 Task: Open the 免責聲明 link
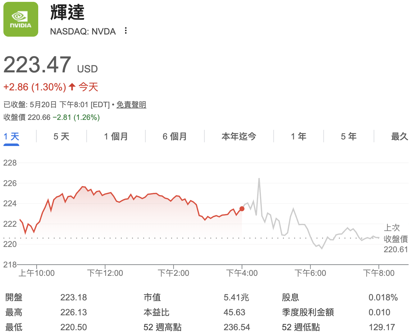pos(131,105)
